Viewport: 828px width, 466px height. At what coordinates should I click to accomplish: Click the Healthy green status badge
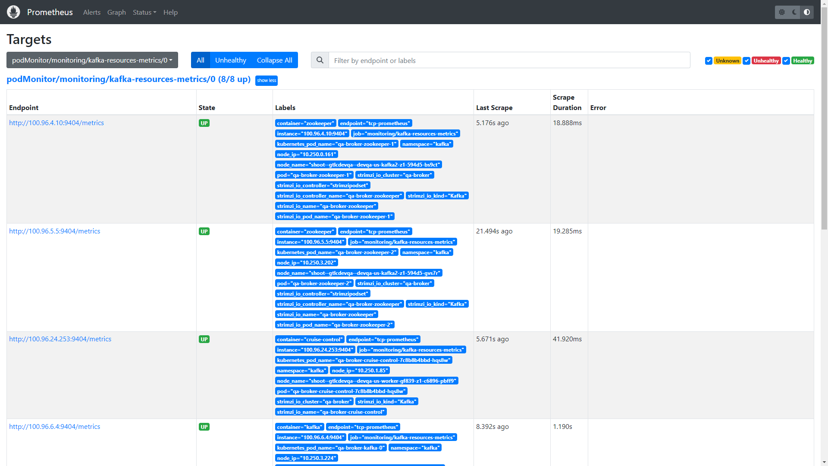803,61
